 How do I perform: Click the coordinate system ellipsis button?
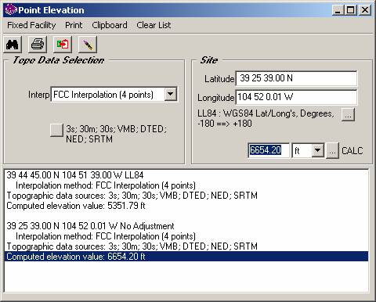[x=348, y=114]
